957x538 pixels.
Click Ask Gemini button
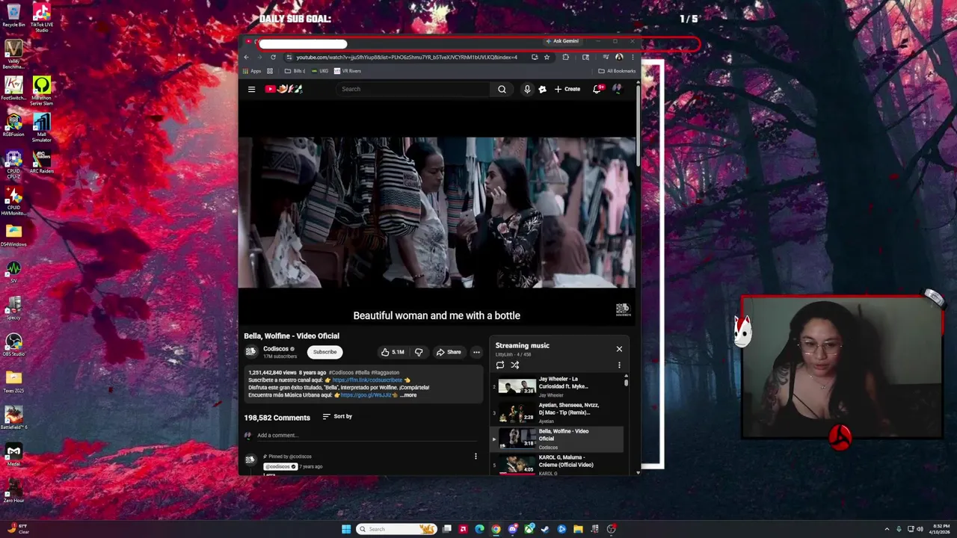562,41
